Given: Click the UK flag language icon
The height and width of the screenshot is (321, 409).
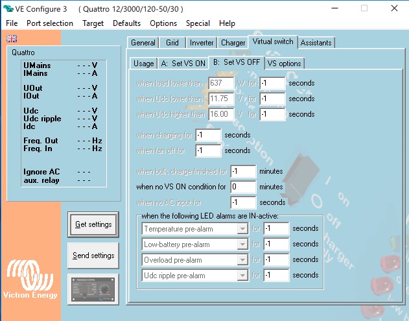Looking at the screenshot, I should click(x=12, y=38).
